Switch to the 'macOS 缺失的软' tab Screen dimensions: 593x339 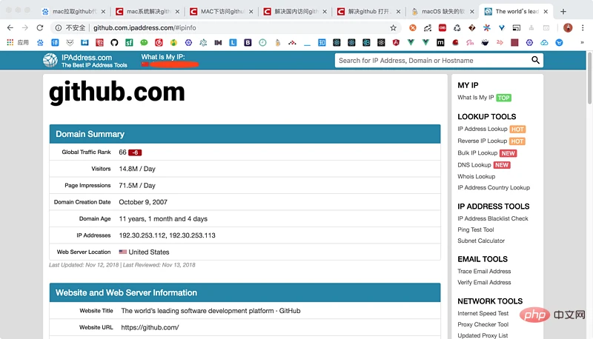click(443, 11)
